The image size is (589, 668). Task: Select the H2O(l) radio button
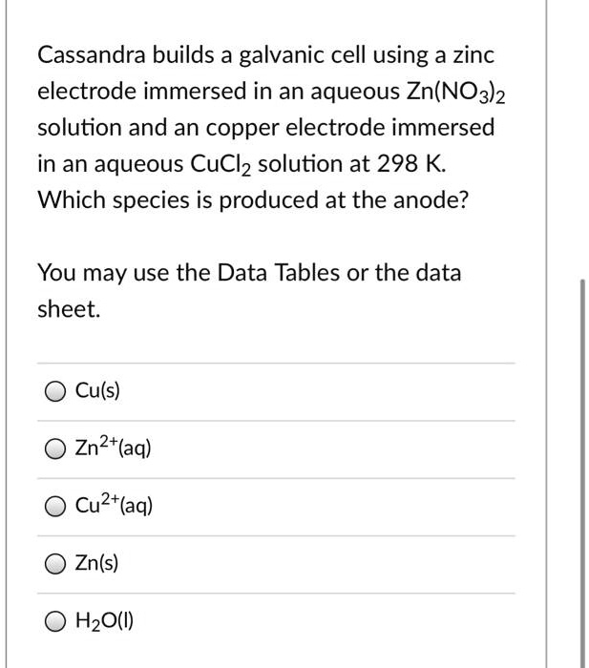(54, 622)
